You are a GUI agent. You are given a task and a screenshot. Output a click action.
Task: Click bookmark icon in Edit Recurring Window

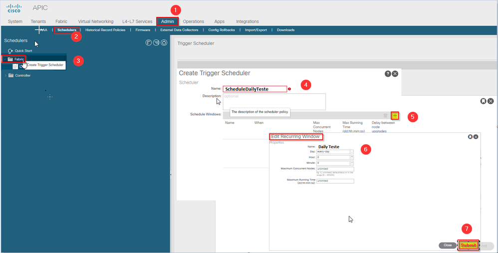(x=470, y=137)
